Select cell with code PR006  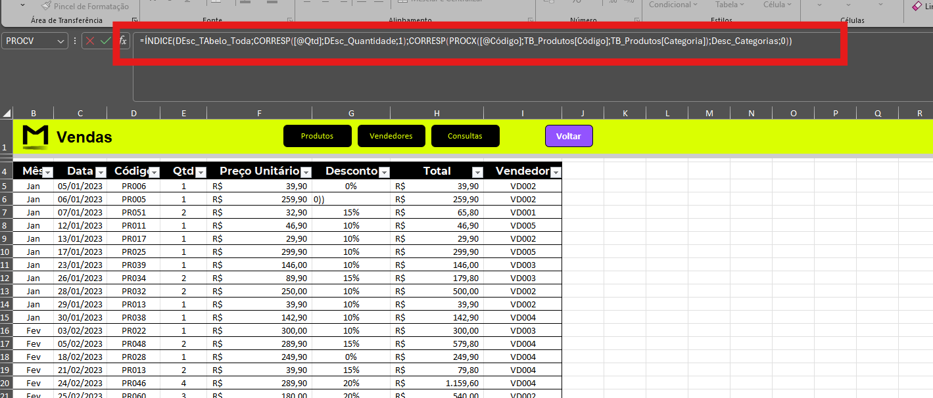[x=133, y=186]
